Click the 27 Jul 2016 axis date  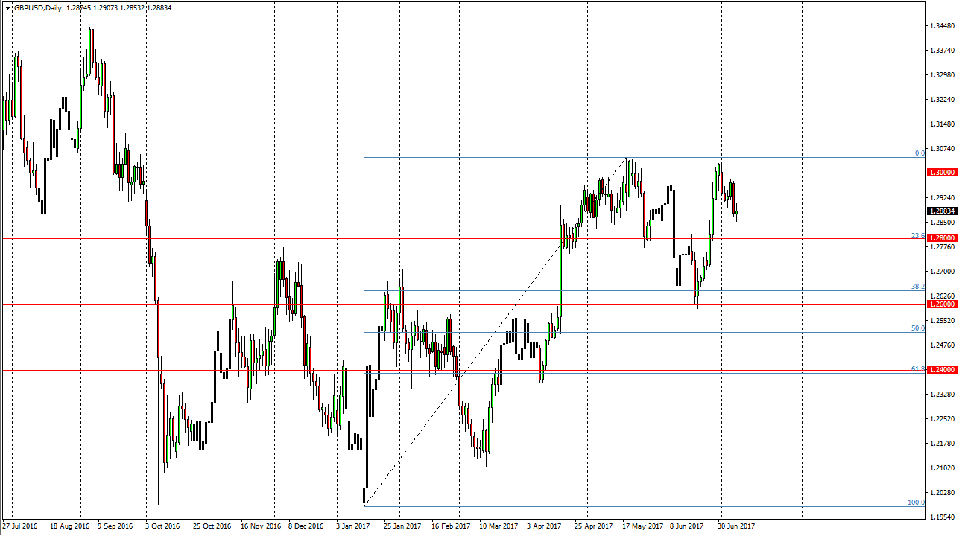[x=21, y=525]
